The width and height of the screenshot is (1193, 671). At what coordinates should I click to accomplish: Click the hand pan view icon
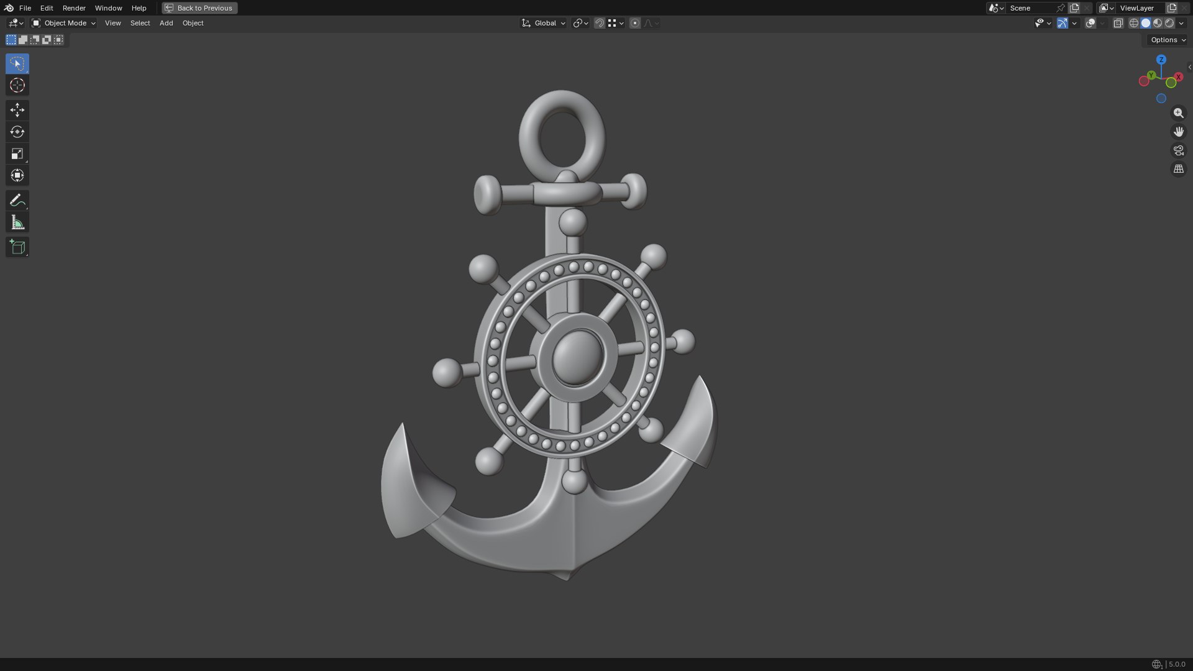click(1178, 132)
